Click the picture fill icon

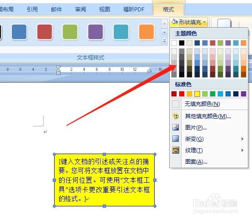click(x=176, y=127)
